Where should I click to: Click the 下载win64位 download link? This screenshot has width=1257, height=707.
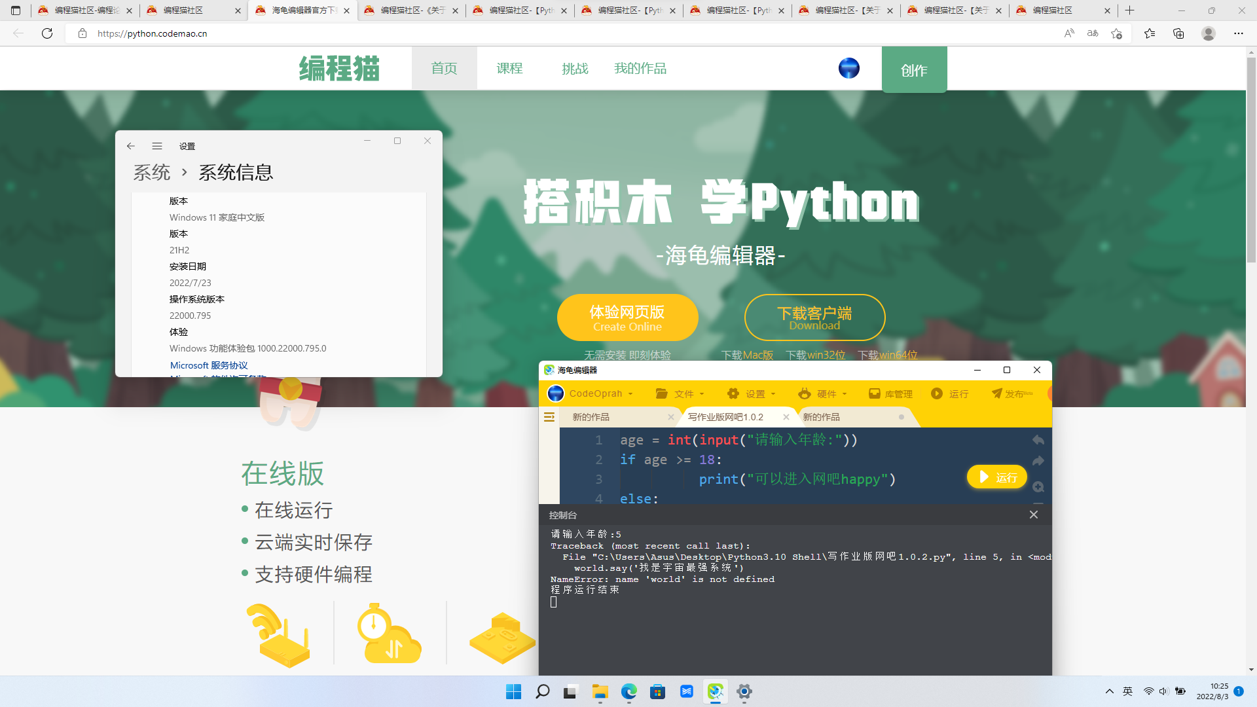click(888, 355)
